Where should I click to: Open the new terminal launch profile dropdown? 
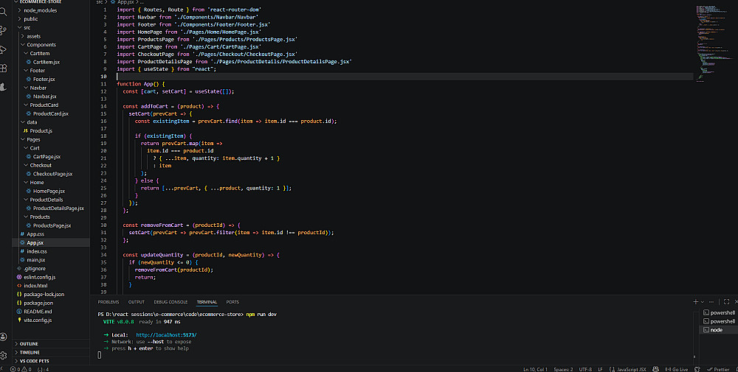click(x=702, y=302)
